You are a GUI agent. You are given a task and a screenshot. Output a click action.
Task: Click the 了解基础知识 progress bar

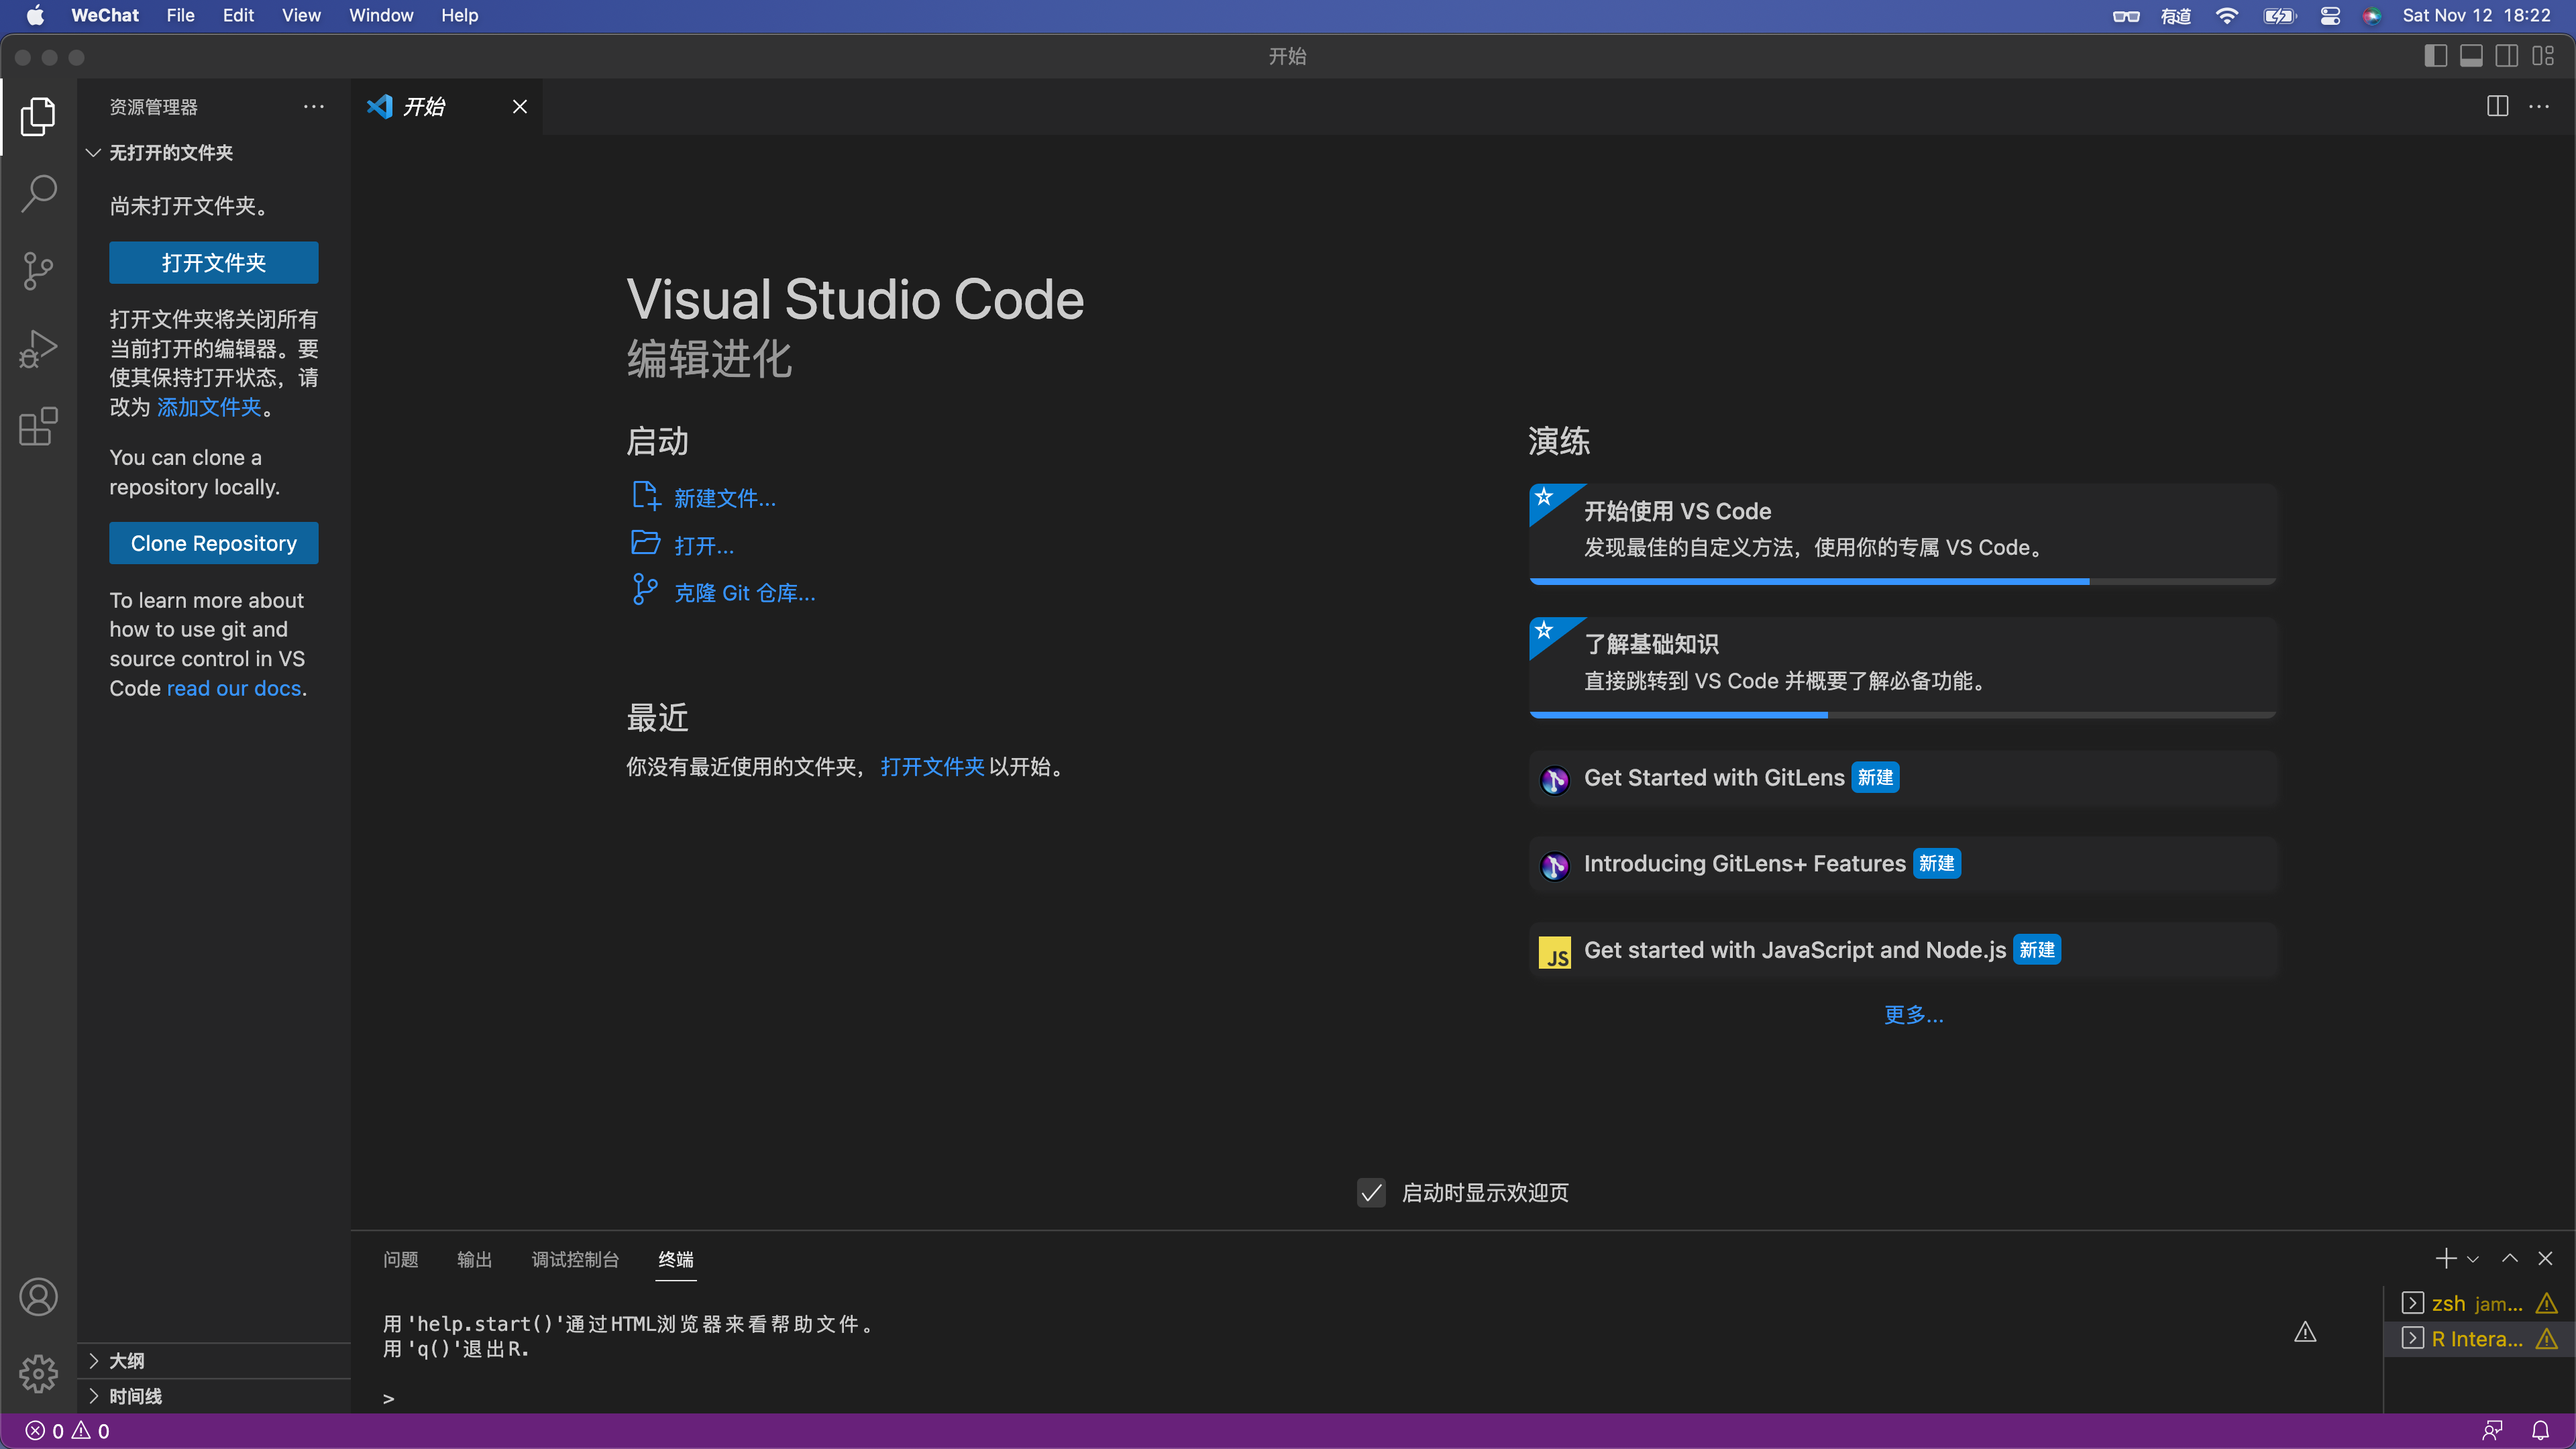pyautogui.click(x=1903, y=715)
